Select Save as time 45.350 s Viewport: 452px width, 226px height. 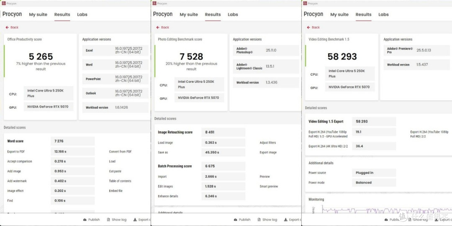(223, 152)
